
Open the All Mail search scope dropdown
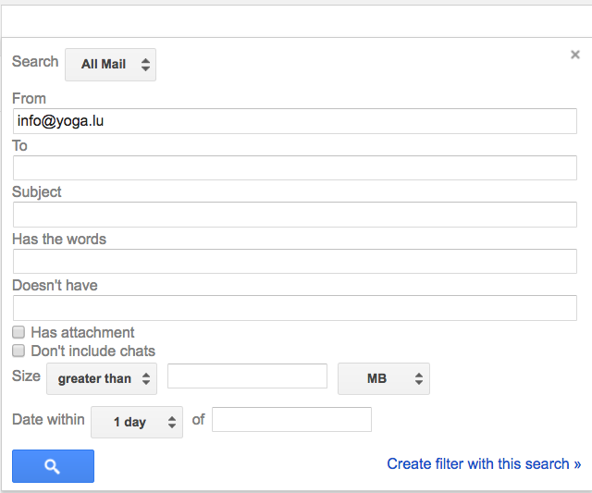(x=110, y=64)
